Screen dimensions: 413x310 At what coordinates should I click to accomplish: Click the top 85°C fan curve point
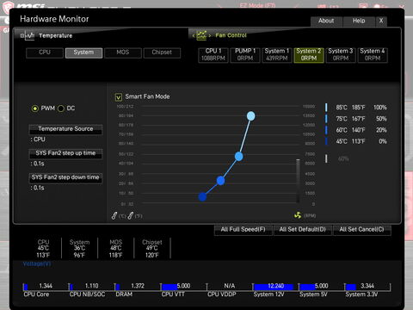tap(250, 116)
